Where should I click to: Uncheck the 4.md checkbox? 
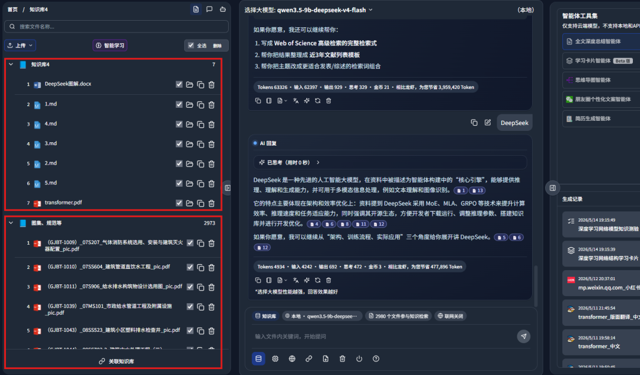click(x=179, y=124)
